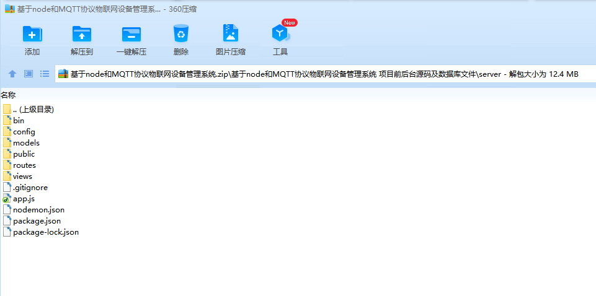Image resolution: width=596 pixels, height=296 pixels.
Task: Click the folder icon beside 上级目录
Action: pyautogui.click(x=7, y=109)
